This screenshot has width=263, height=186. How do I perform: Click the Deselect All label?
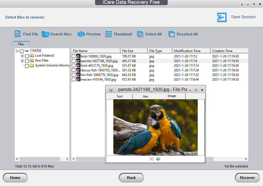[187, 34]
